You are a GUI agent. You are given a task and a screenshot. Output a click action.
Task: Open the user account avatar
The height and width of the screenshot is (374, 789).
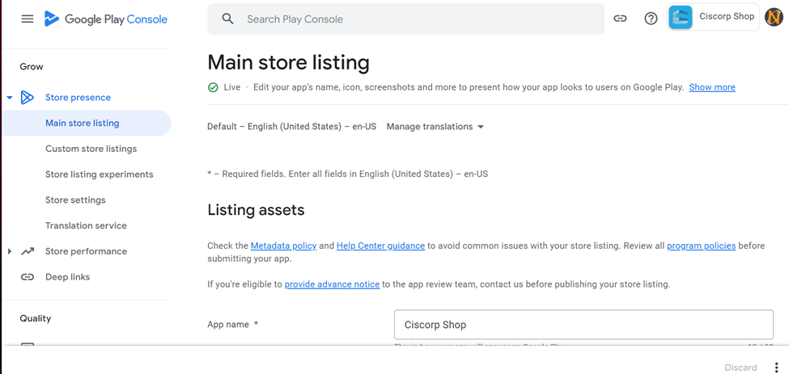pos(774,17)
